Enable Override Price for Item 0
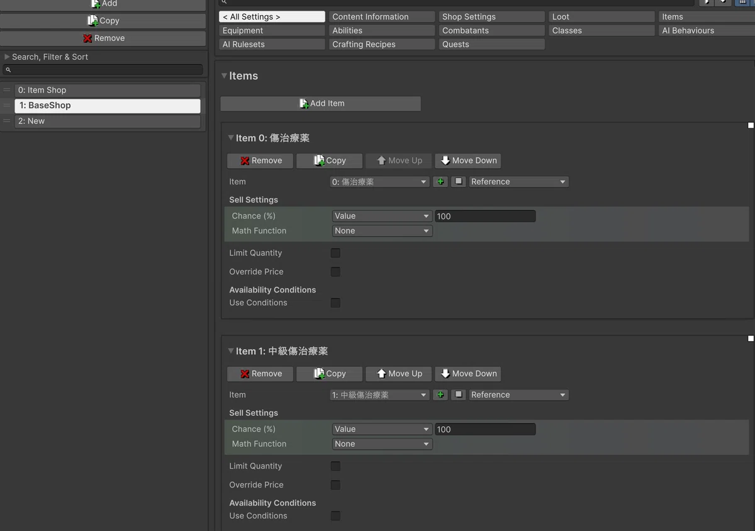The height and width of the screenshot is (531, 755). pos(335,272)
